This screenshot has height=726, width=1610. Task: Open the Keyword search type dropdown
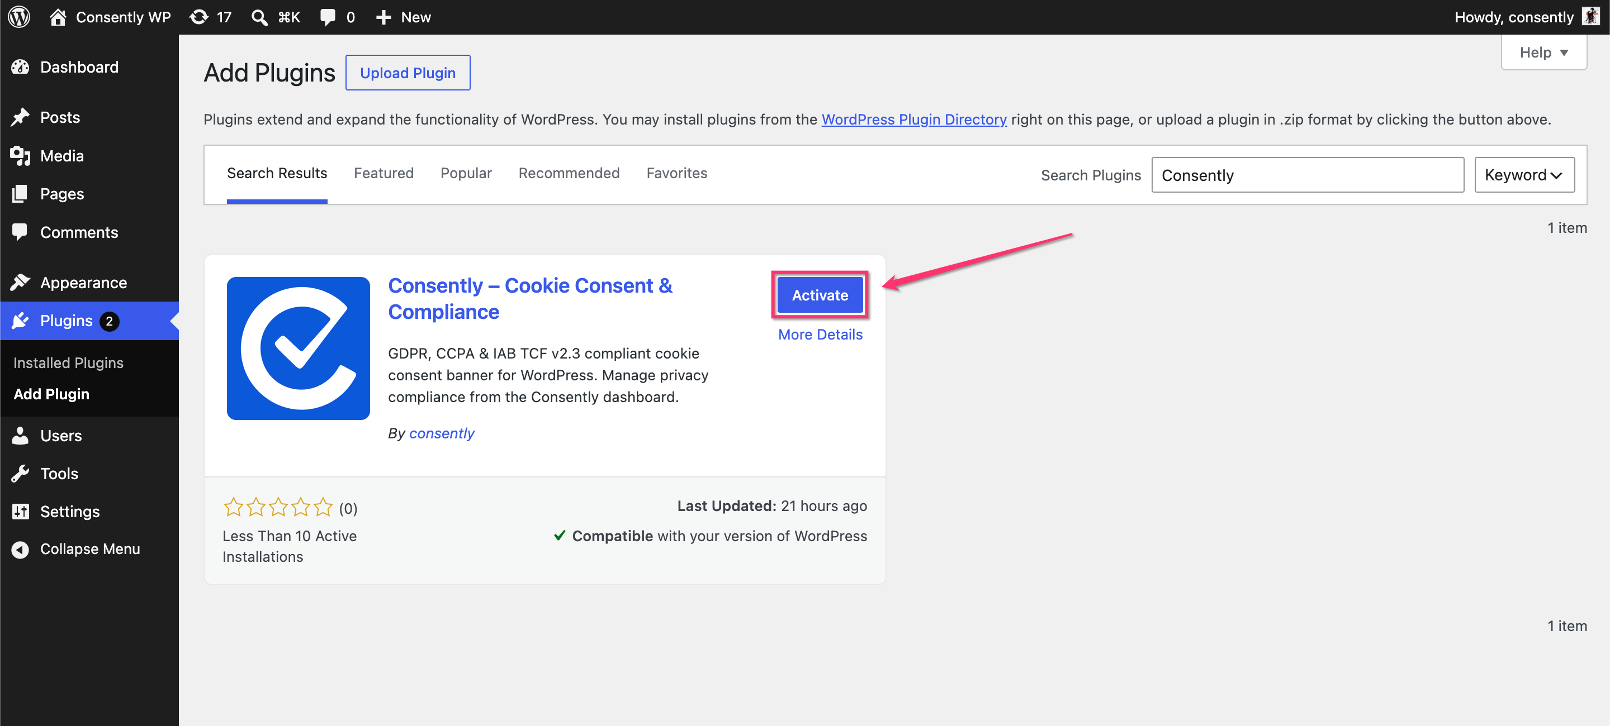click(x=1524, y=175)
